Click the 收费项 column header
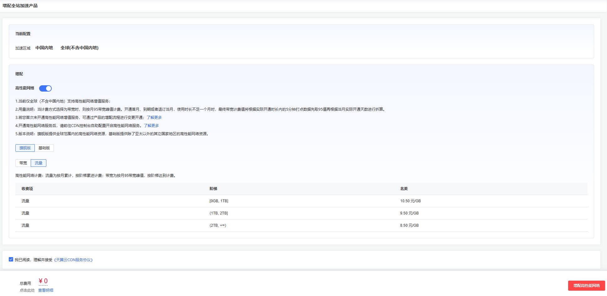 click(x=27, y=189)
